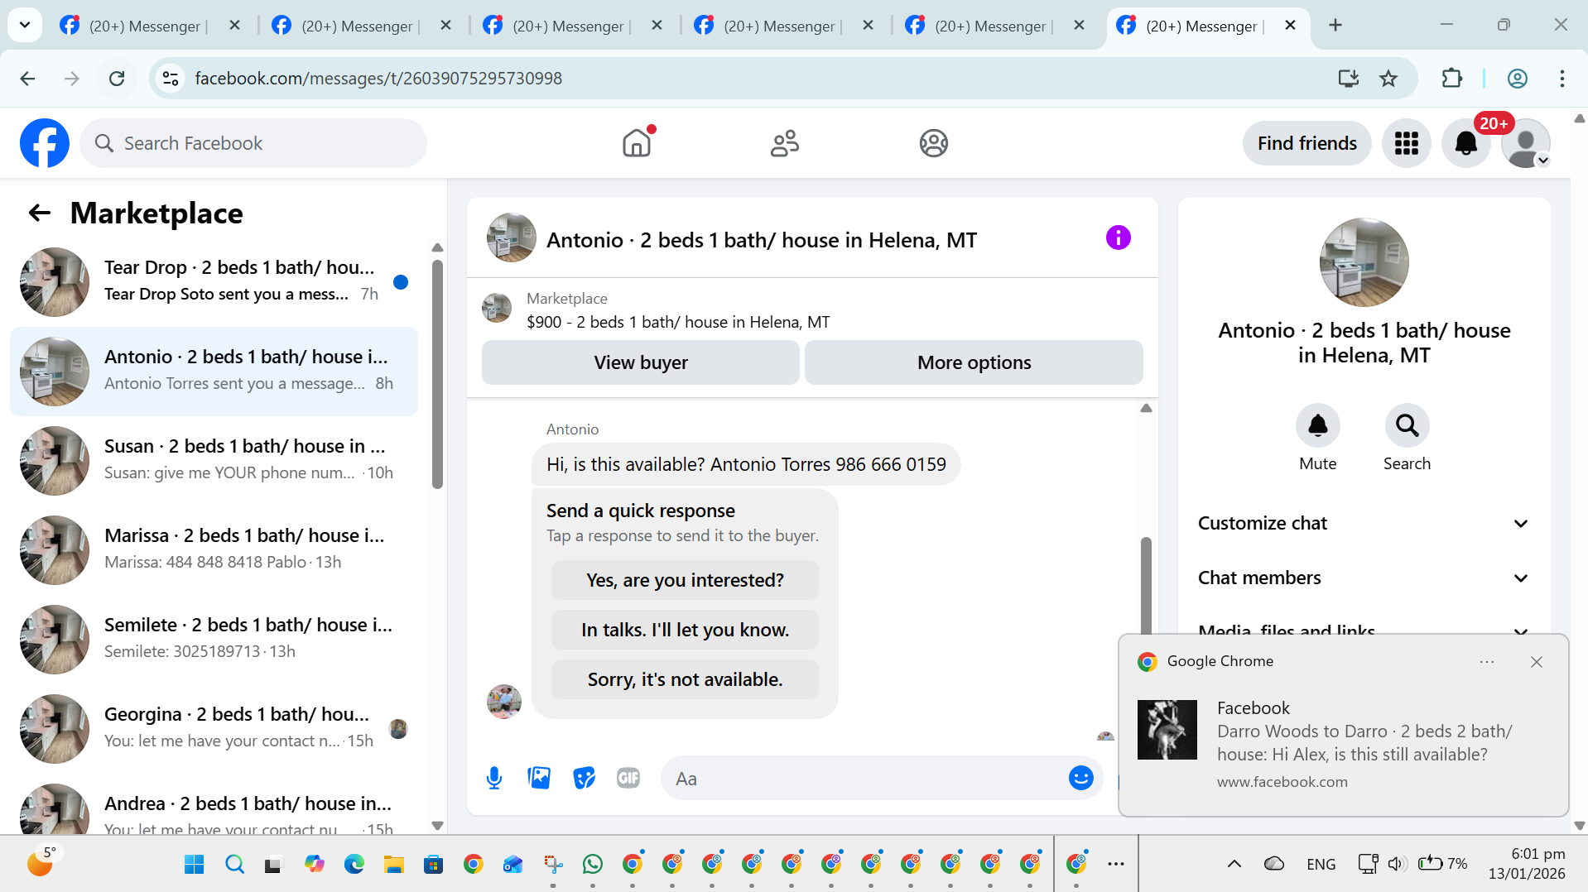Open Microsoft Edge from the taskbar
The width and height of the screenshot is (1588, 892).
(x=354, y=864)
